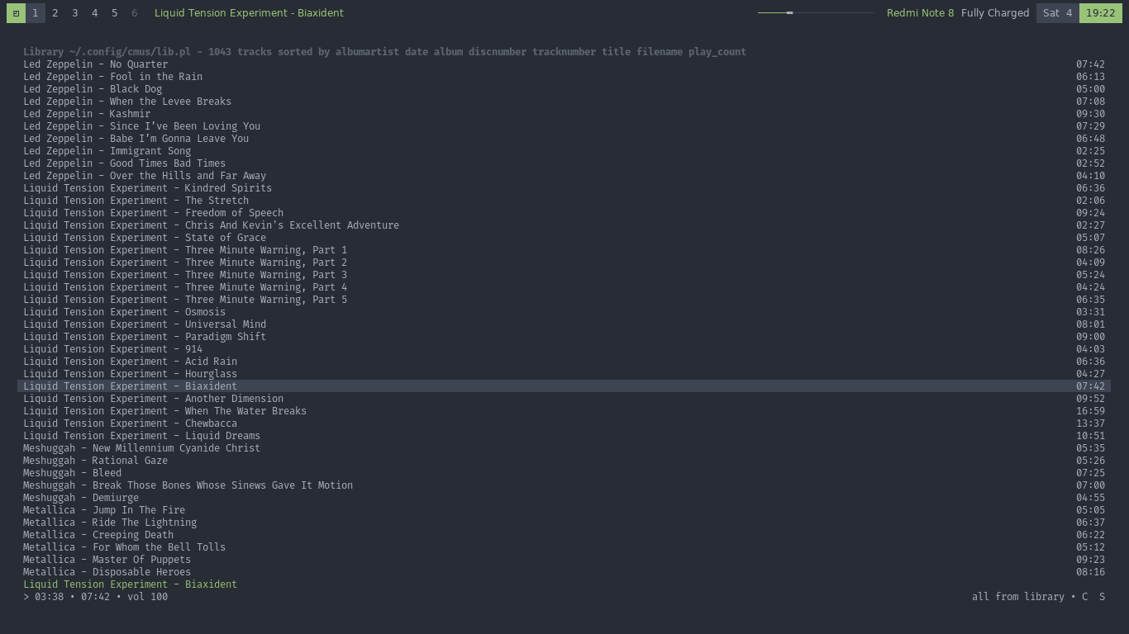The image size is (1129, 634).
Task: Select Metallica - For Whom the Bell Tolls
Action: pos(564,547)
